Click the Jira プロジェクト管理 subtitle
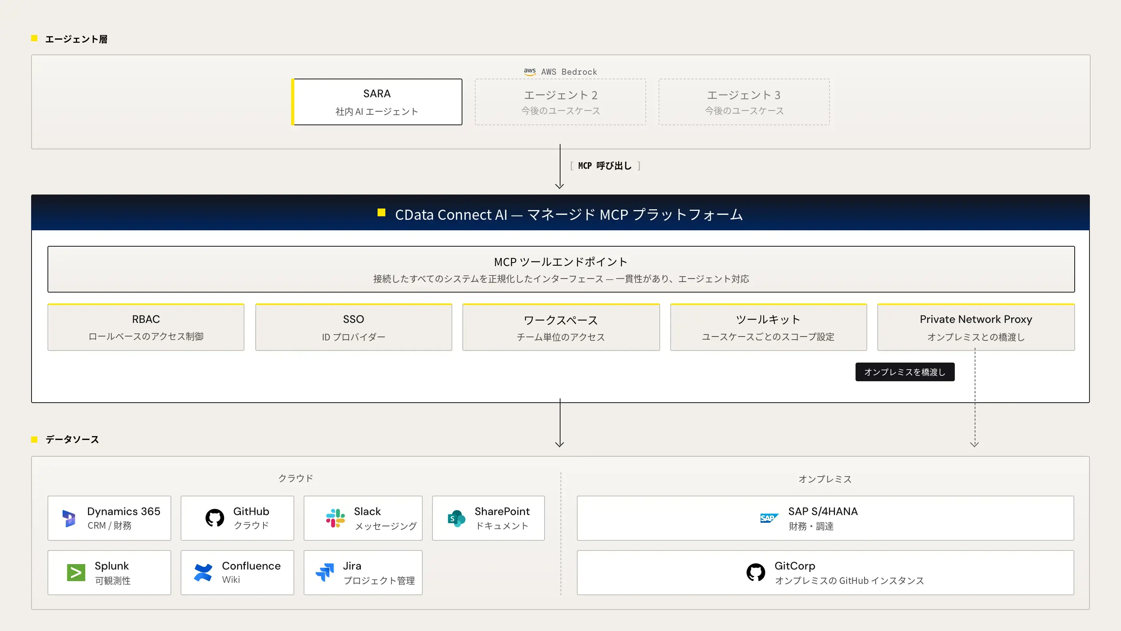Image resolution: width=1121 pixels, height=631 pixels. 379,580
